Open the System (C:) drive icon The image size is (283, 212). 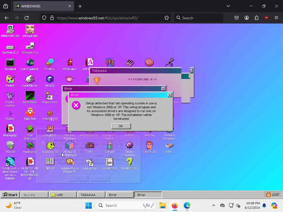tap(10, 49)
